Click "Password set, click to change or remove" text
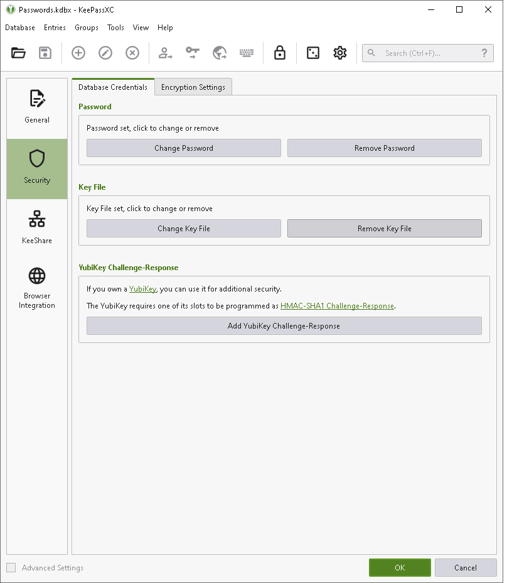The height and width of the screenshot is (583, 507). [x=152, y=128]
